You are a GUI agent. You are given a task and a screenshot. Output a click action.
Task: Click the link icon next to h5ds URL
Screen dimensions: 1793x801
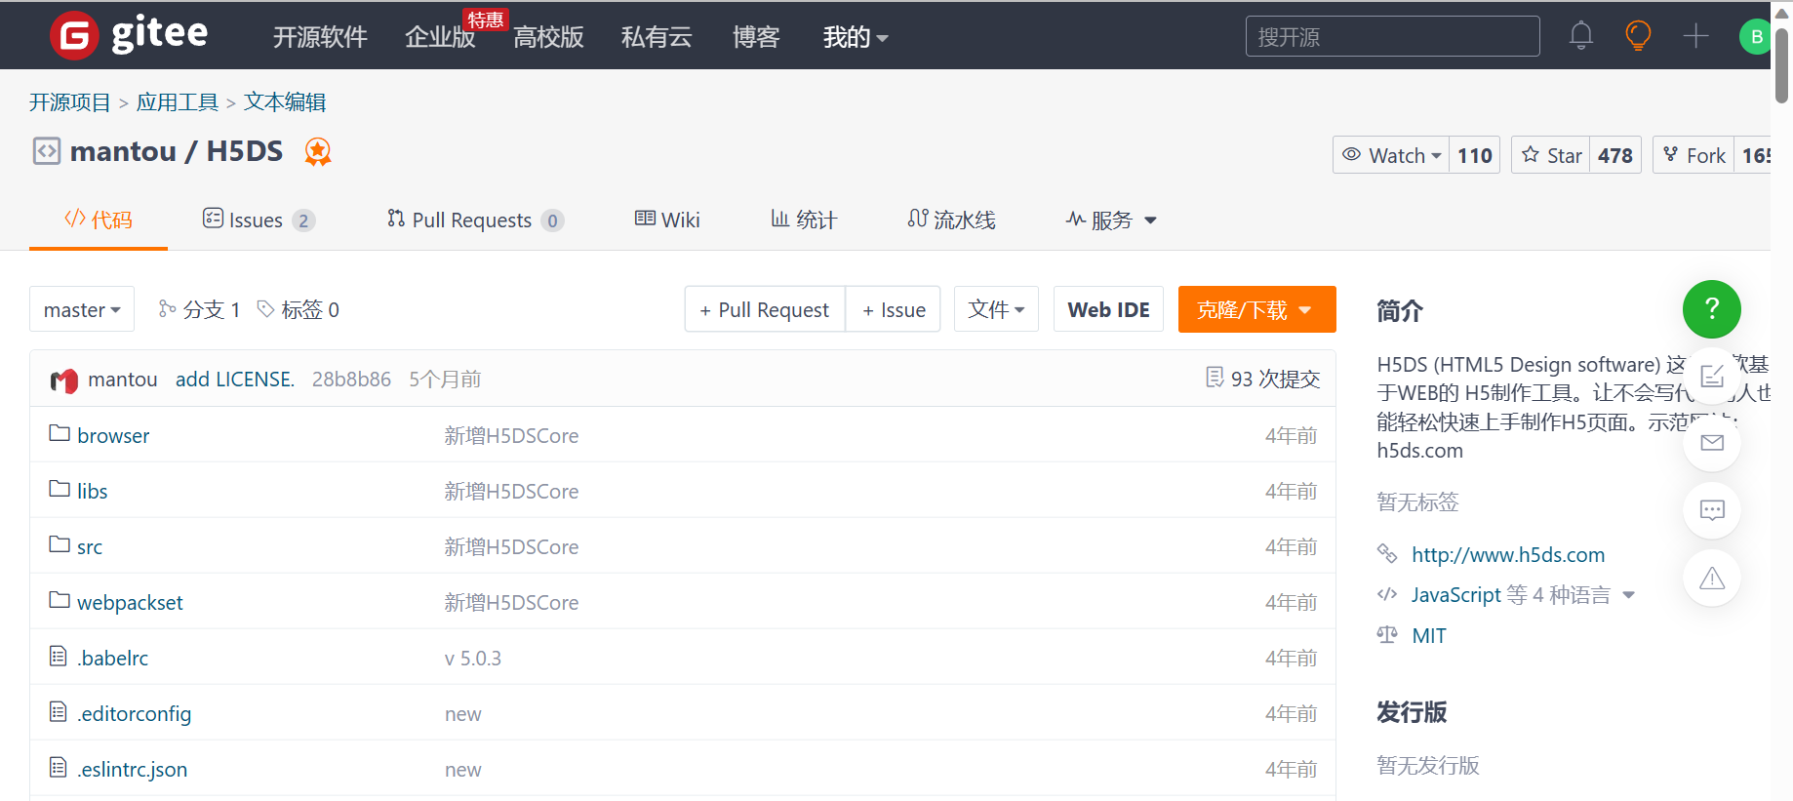tap(1387, 554)
